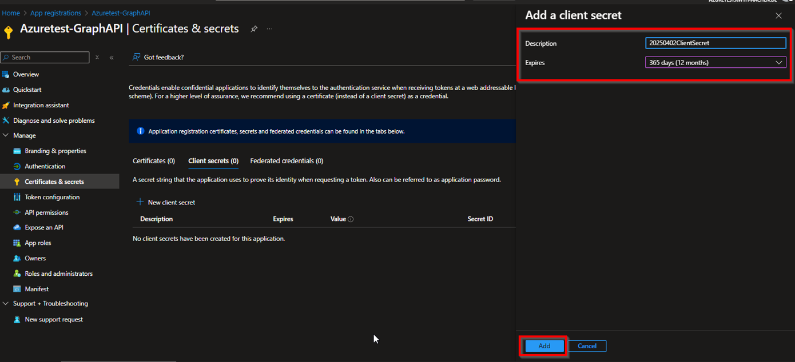Image resolution: width=795 pixels, height=362 pixels.
Task: Click the App registrations breadcrumb link
Action: [55, 13]
